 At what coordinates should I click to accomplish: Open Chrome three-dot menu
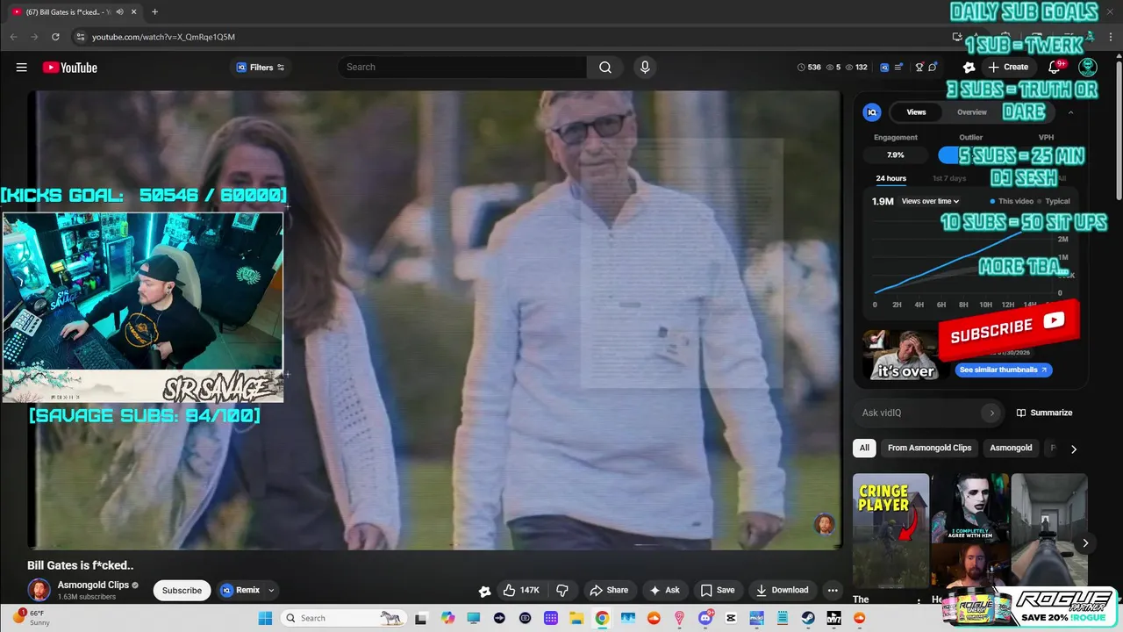tap(1111, 37)
